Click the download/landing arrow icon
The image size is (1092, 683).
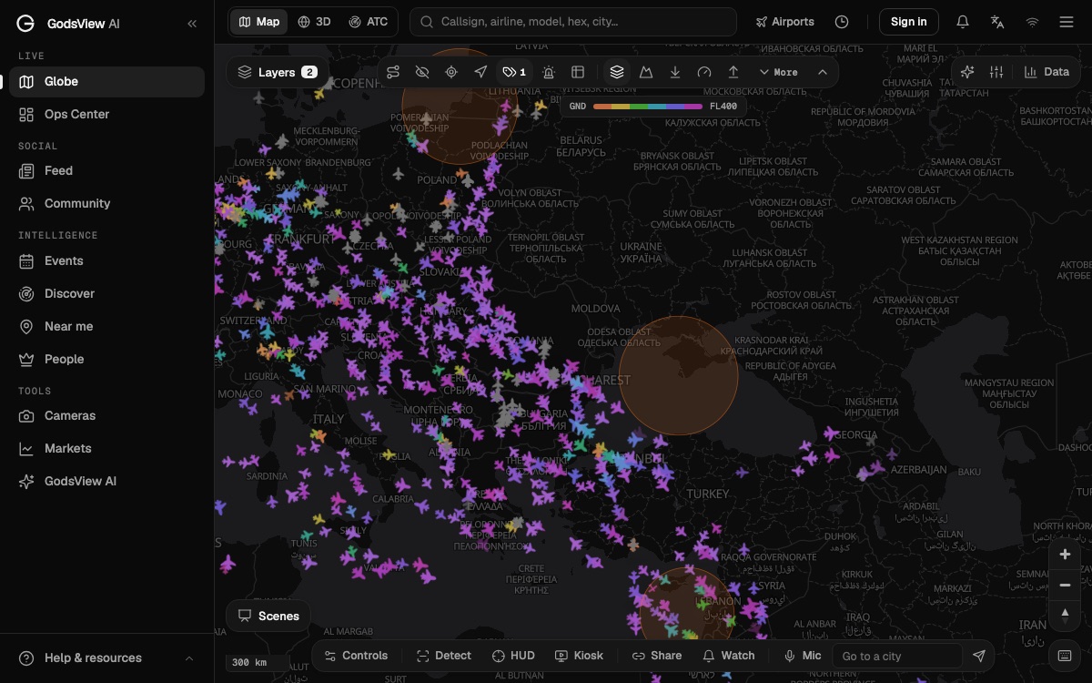point(675,72)
